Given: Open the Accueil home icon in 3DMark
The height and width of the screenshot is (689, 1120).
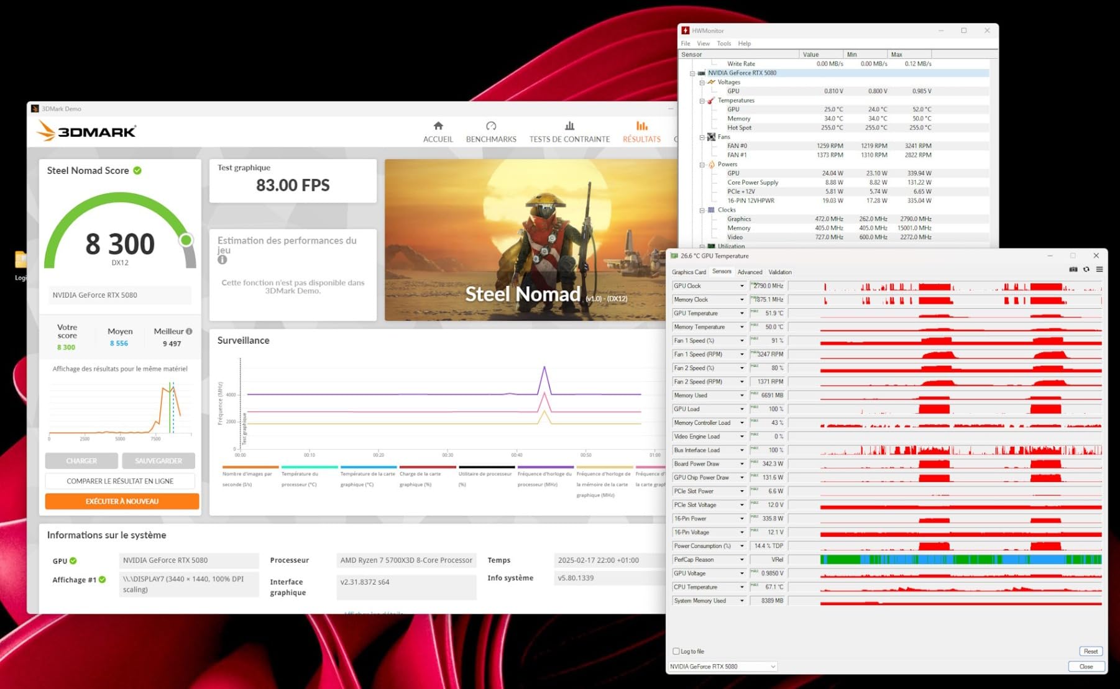Looking at the screenshot, I should click(438, 125).
